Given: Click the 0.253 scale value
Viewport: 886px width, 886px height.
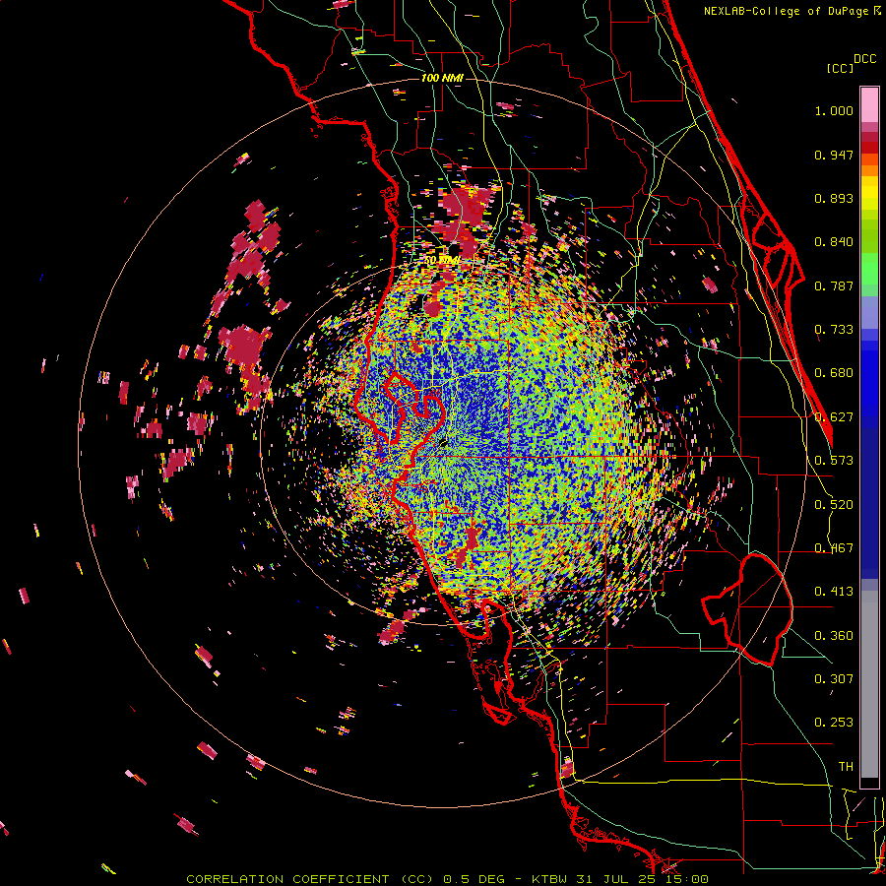Looking at the screenshot, I should (x=834, y=723).
